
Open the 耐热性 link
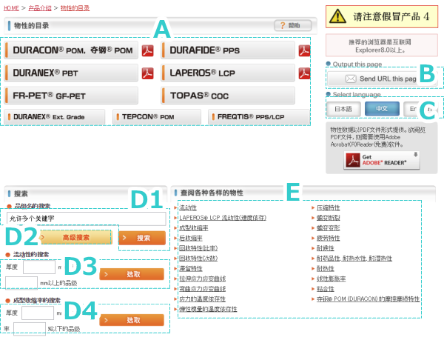326,268
